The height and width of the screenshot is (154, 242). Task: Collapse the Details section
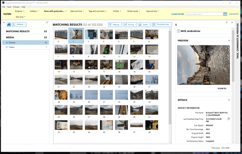point(229,100)
